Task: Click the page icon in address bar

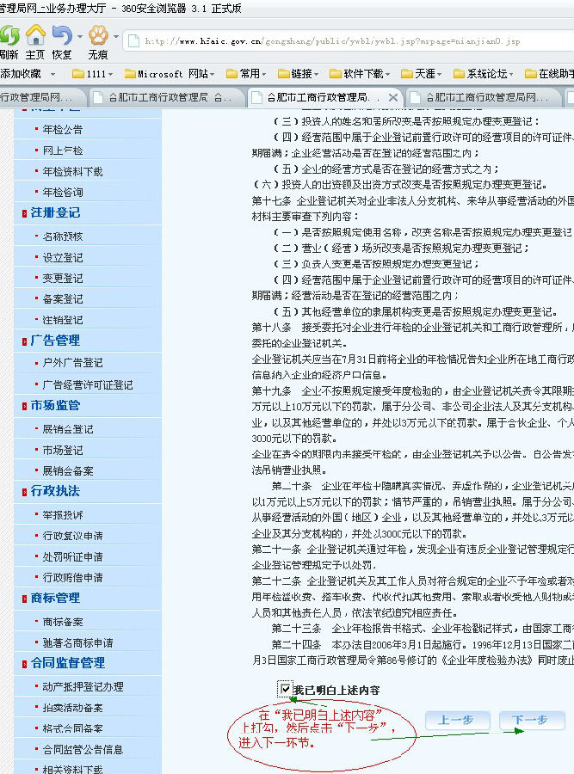Action: [x=133, y=41]
